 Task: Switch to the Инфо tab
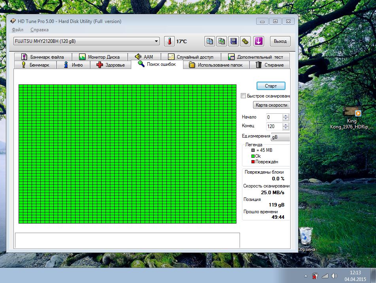74,65
